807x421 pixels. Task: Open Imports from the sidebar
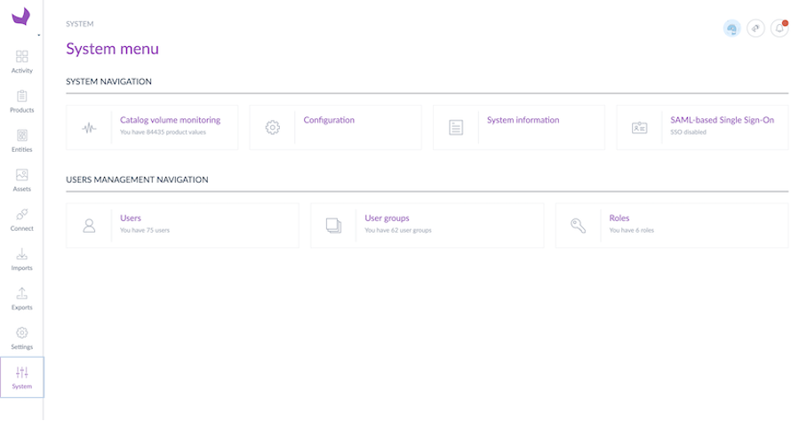coord(22,259)
